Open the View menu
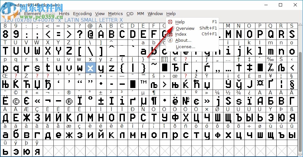This screenshot has width=303, height=157. 100,14
